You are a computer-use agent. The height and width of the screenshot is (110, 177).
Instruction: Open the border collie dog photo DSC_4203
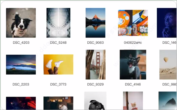[x=21, y=23]
